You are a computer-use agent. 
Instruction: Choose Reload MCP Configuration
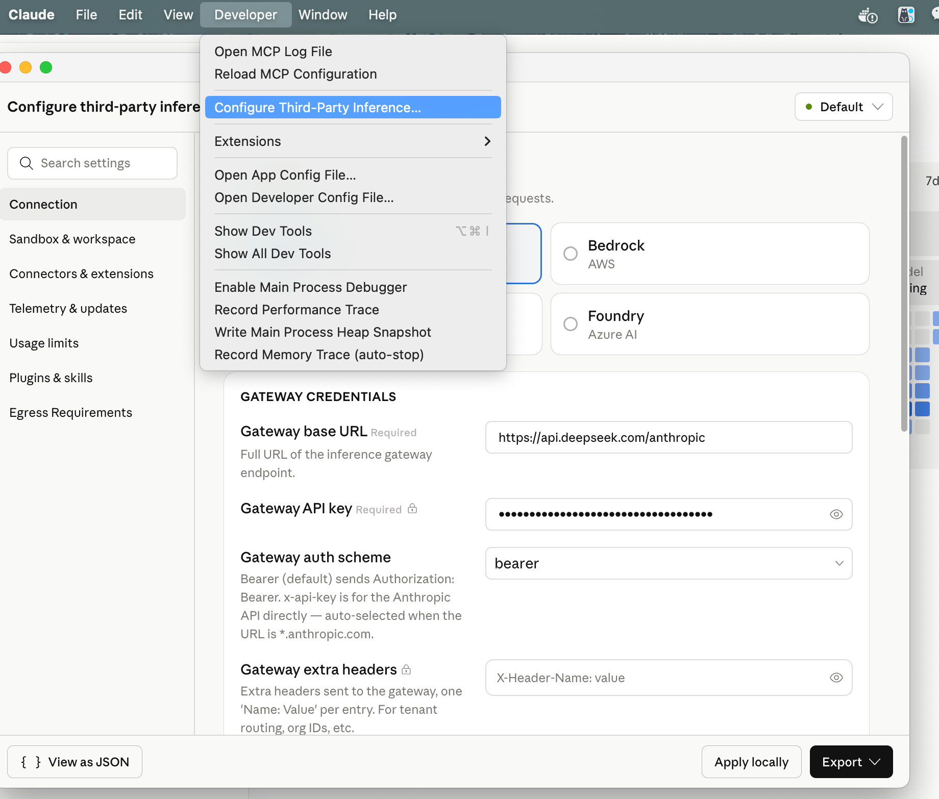click(x=353, y=74)
